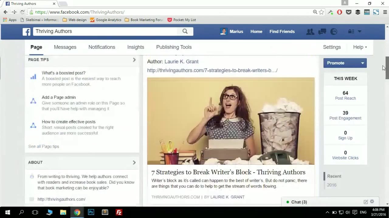Click the new message compose icon in chat
The height and width of the screenshot is (218, 389).
click(366, 202)
